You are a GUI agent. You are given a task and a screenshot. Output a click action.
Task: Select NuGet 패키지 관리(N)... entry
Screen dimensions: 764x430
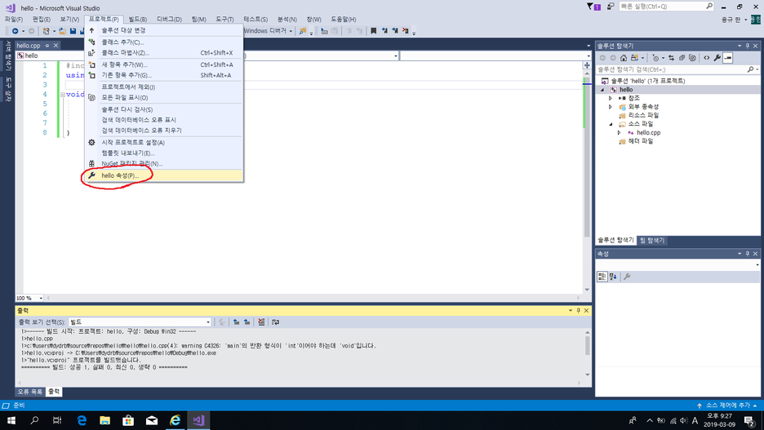coord(164,164)
